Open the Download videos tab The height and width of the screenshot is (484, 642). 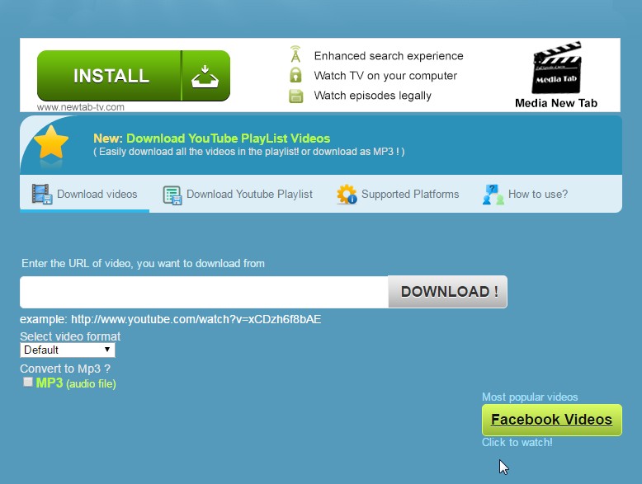(x=85, y=194)
